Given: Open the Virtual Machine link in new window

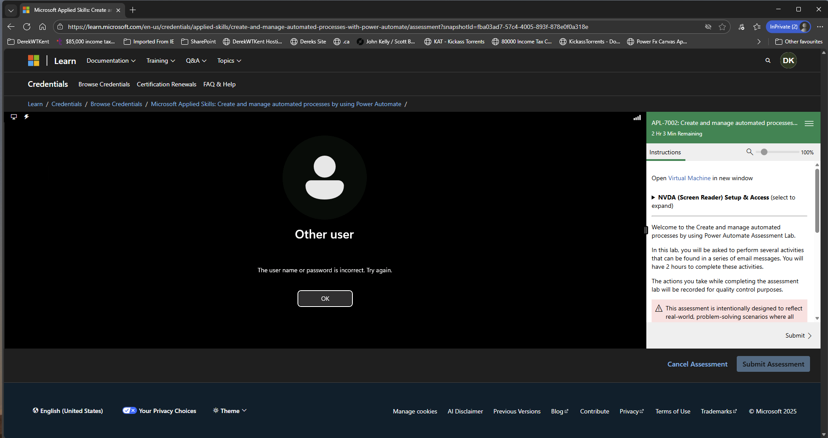Looking at the screenshot, I should click(690, 178).
